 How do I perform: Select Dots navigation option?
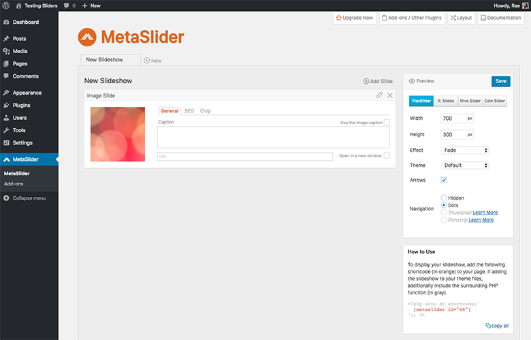[444, 205]
